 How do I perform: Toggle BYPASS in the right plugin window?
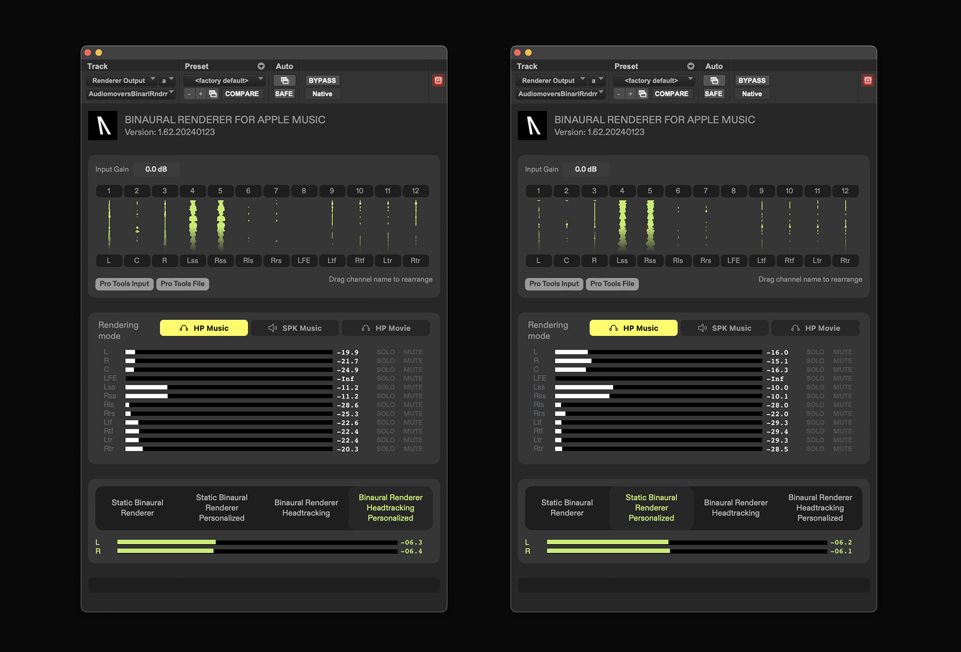click(752, 81)
